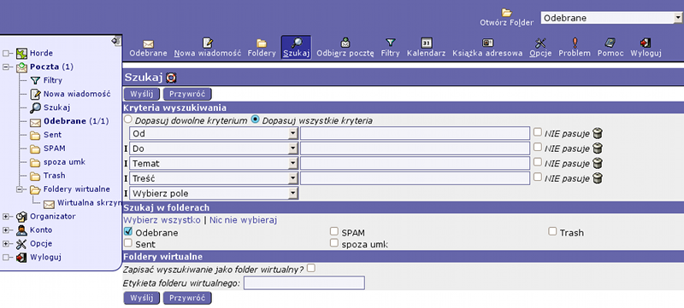
Task: Click the Wybierz wszystko link
Action: [x=162, y=220]
